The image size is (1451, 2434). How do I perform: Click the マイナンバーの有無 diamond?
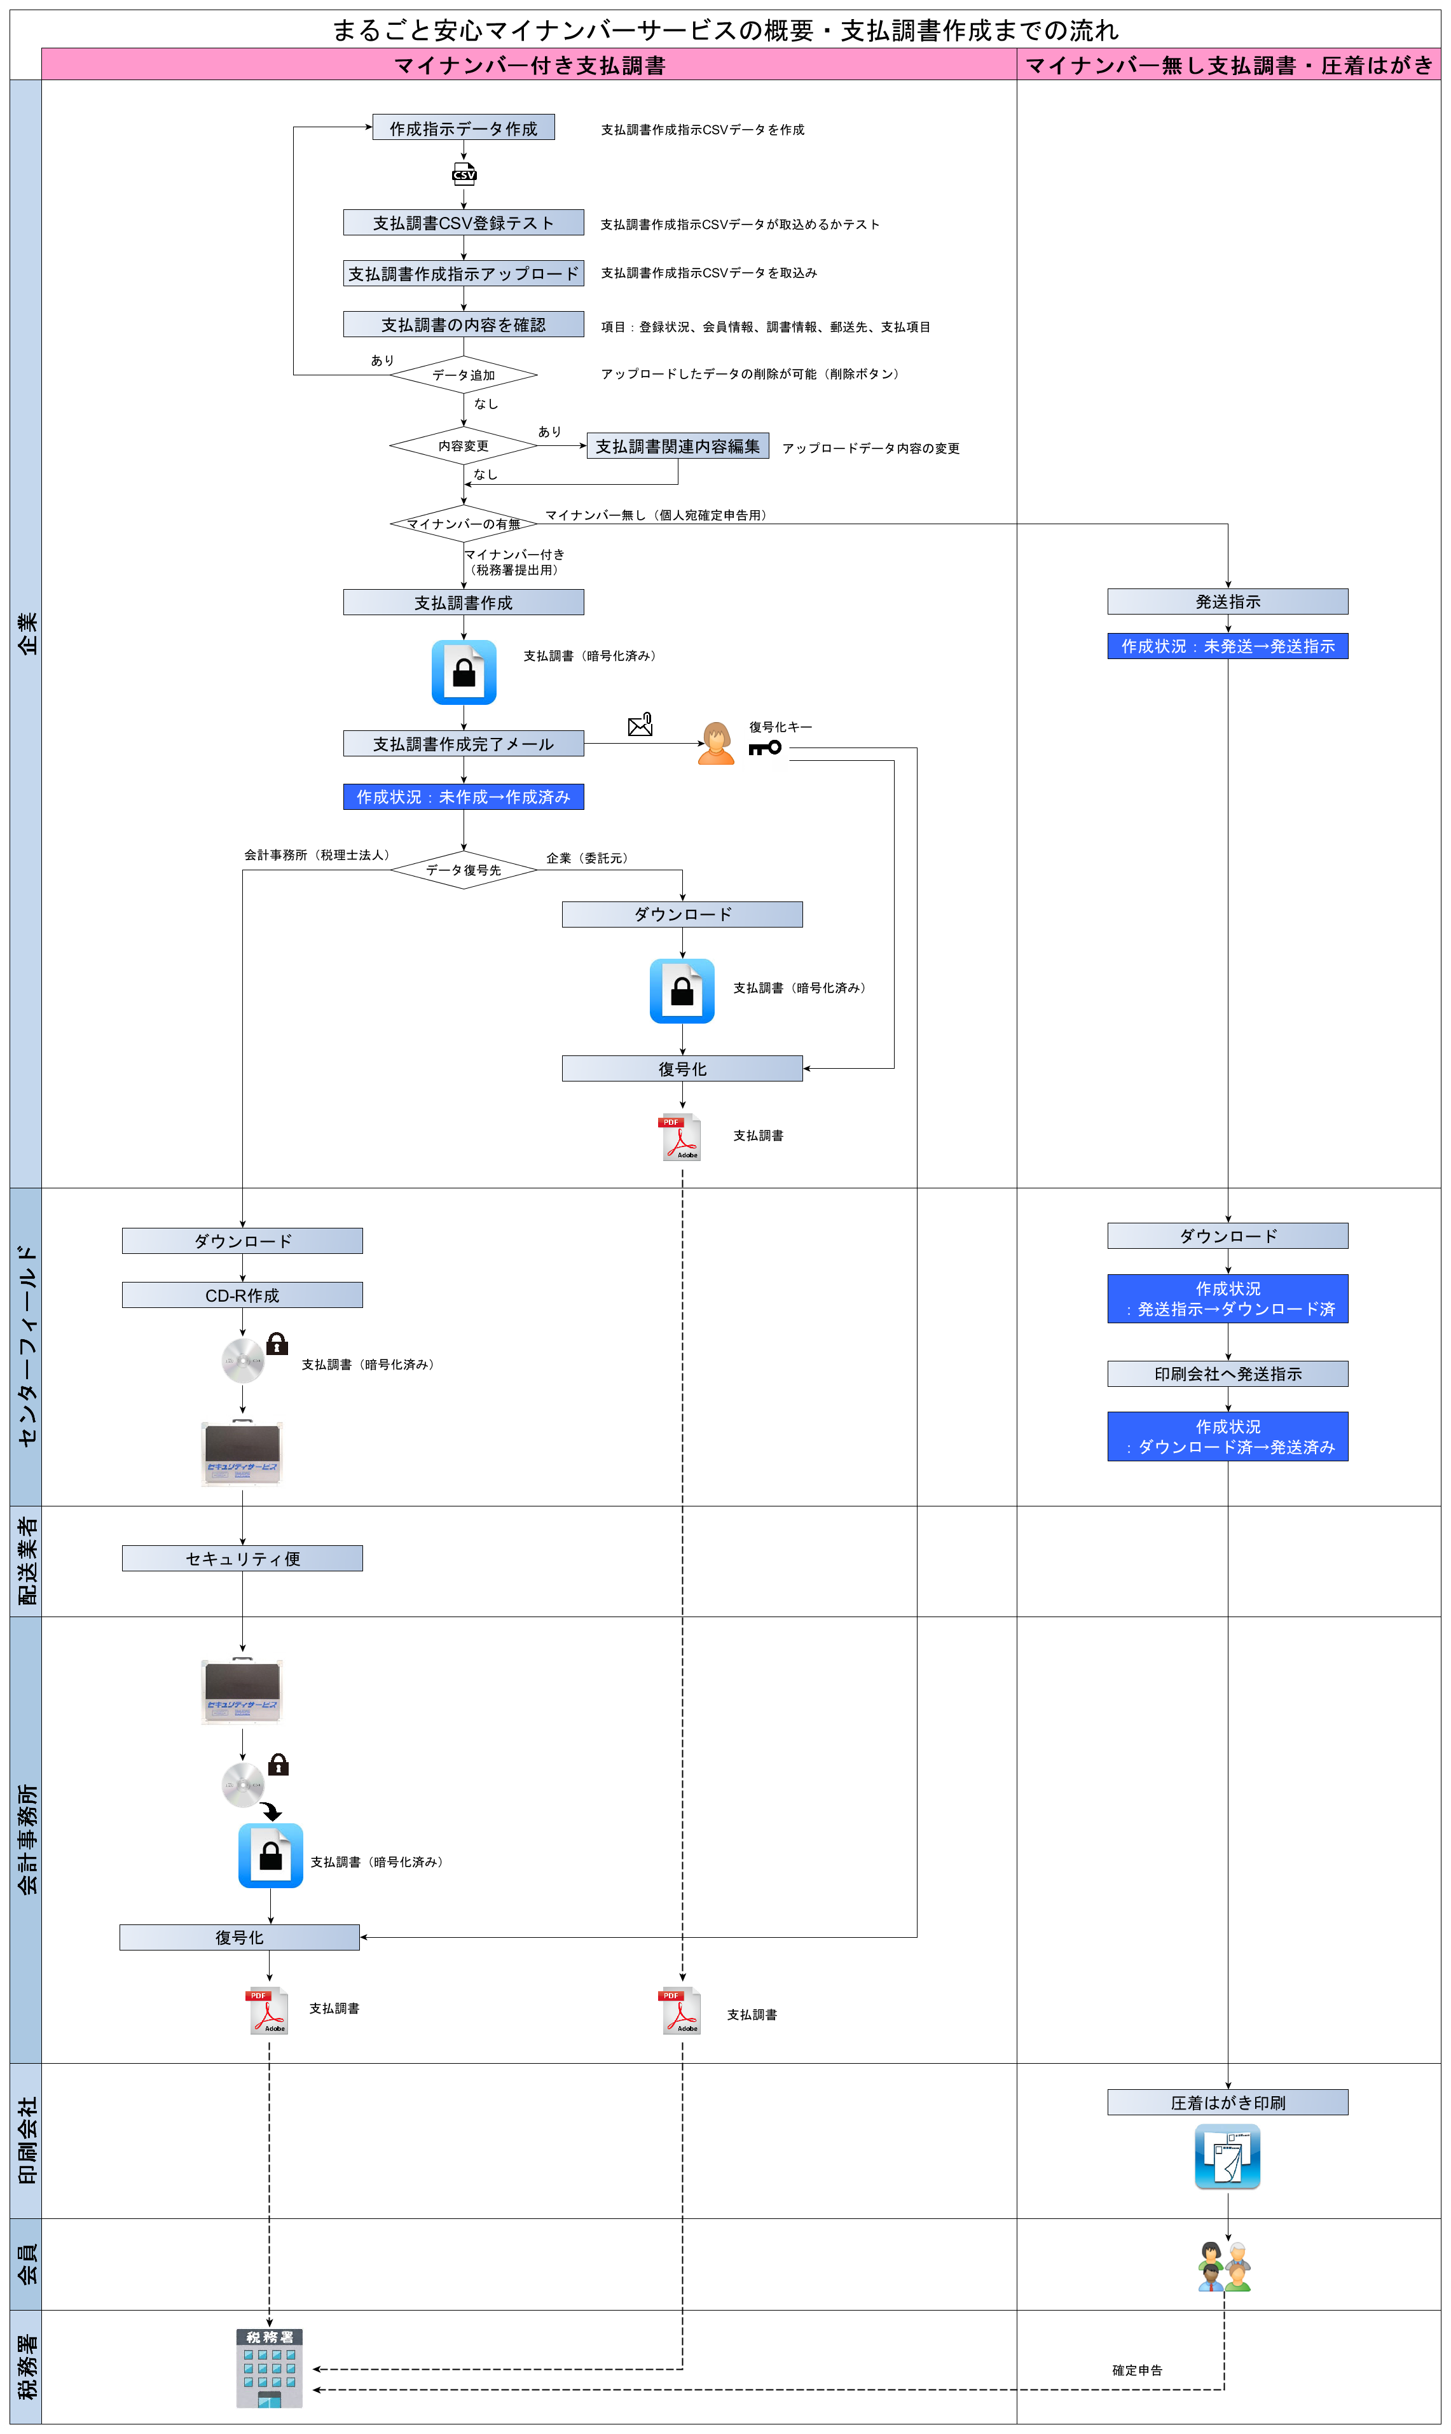[464, 524]
